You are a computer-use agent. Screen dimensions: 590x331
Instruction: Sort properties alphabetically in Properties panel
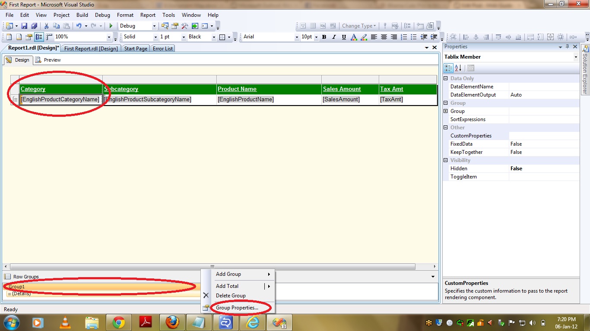click(458, 68)
